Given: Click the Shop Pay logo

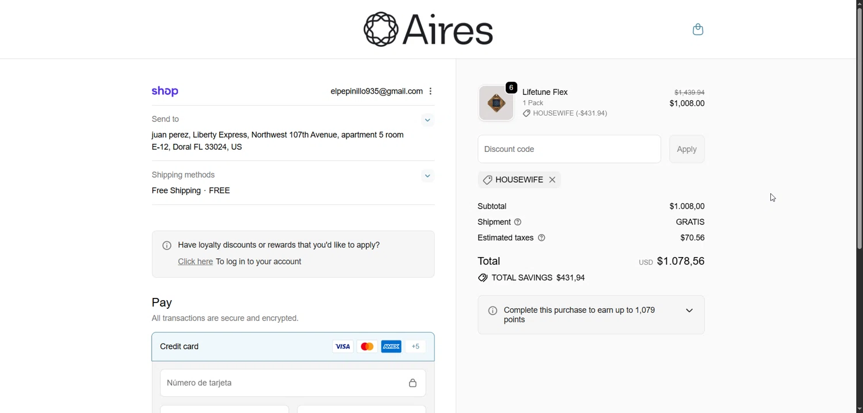Looking at the screenshot, I should (x=165, y=91).
